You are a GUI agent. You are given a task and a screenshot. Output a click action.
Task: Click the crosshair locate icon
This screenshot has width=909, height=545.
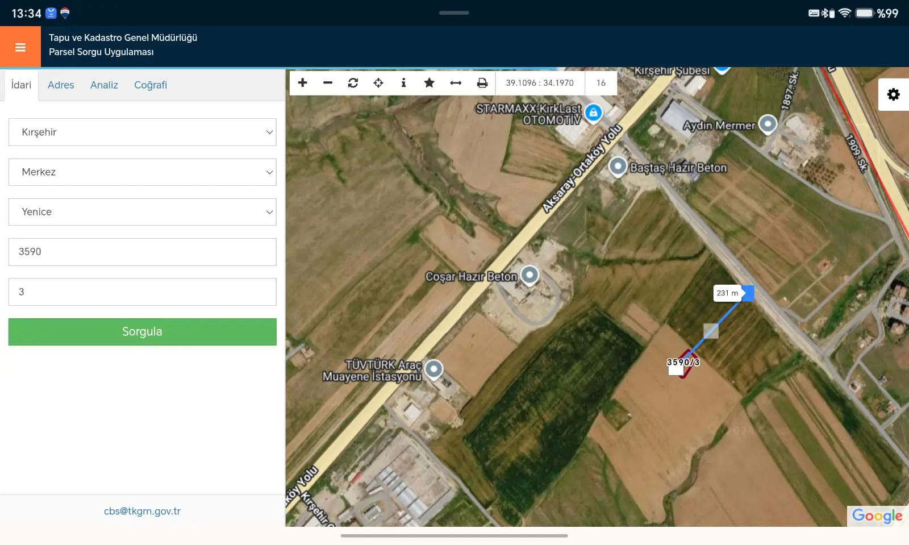(x=378, y=83)
